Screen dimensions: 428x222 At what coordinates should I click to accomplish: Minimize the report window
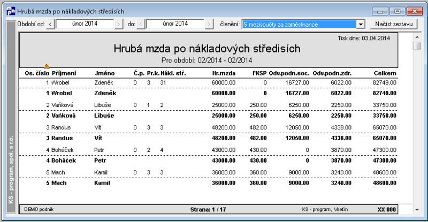[380, 11]
